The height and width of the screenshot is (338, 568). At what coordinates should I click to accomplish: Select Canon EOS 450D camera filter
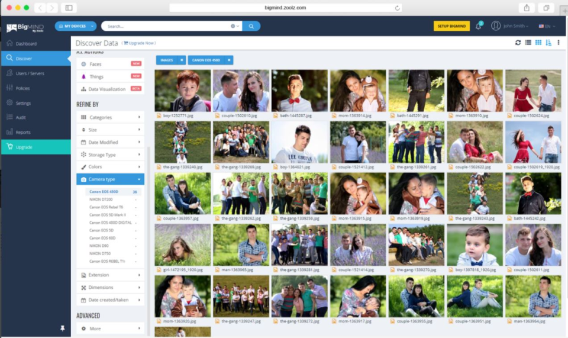click(112, 192)
